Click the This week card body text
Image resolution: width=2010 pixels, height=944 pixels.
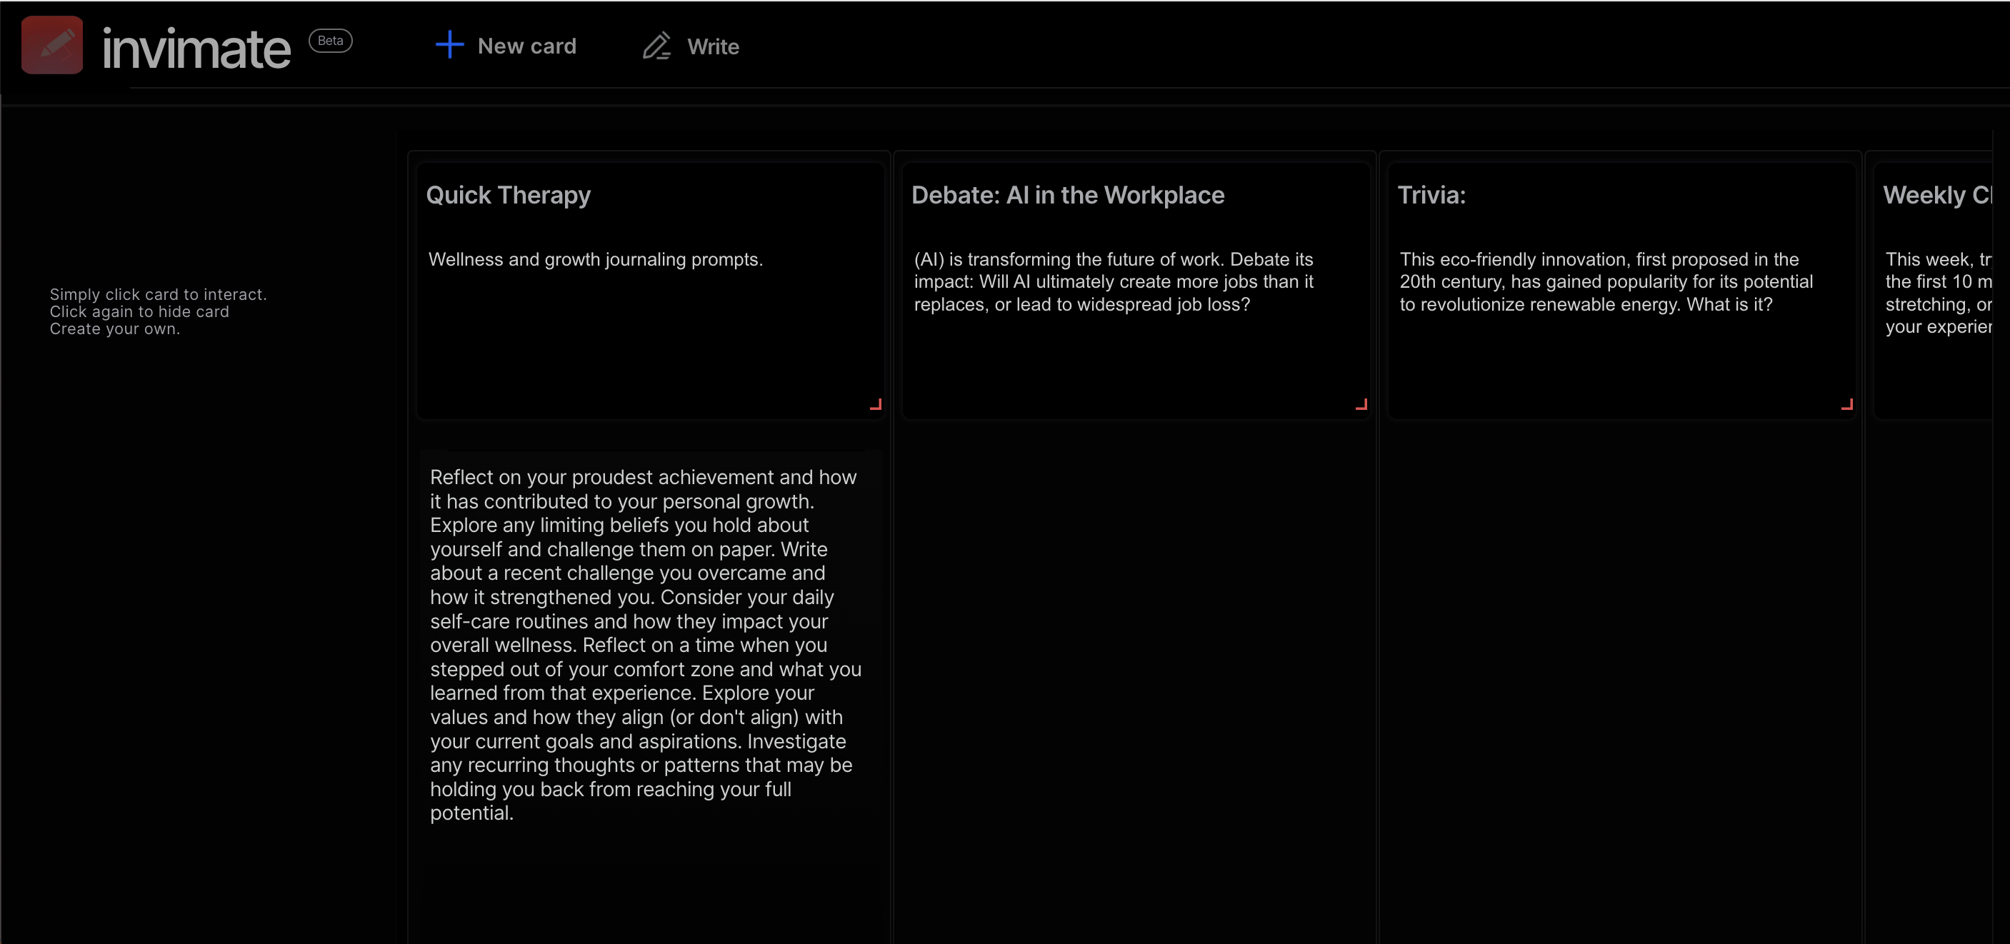[1937, 293]
